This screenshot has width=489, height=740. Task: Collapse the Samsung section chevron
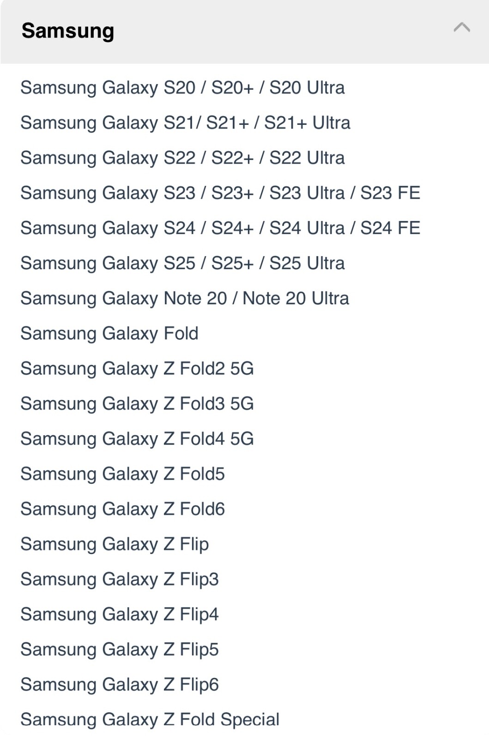tap(461, 27)
